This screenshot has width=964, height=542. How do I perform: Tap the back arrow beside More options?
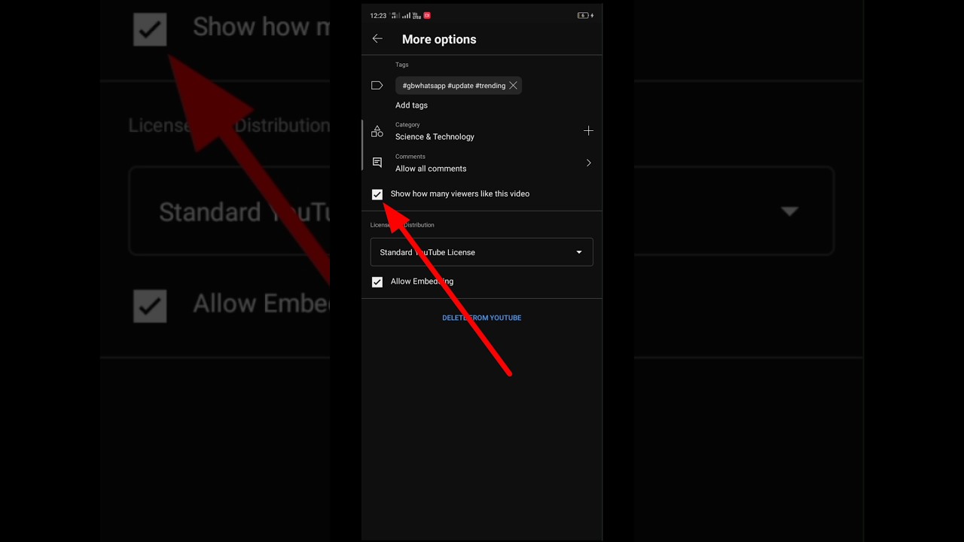click(x=377, y=39)
